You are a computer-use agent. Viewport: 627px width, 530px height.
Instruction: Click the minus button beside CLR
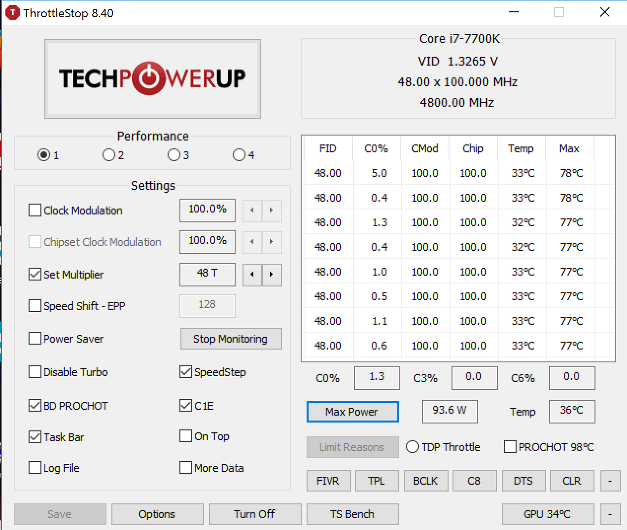point(610,481)
